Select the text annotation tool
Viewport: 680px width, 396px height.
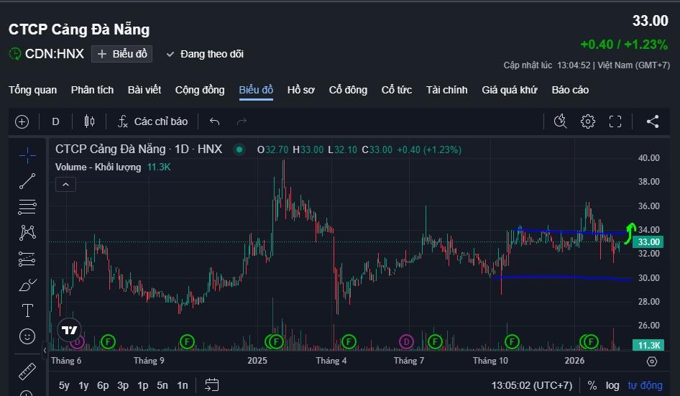tap(27, 310)
